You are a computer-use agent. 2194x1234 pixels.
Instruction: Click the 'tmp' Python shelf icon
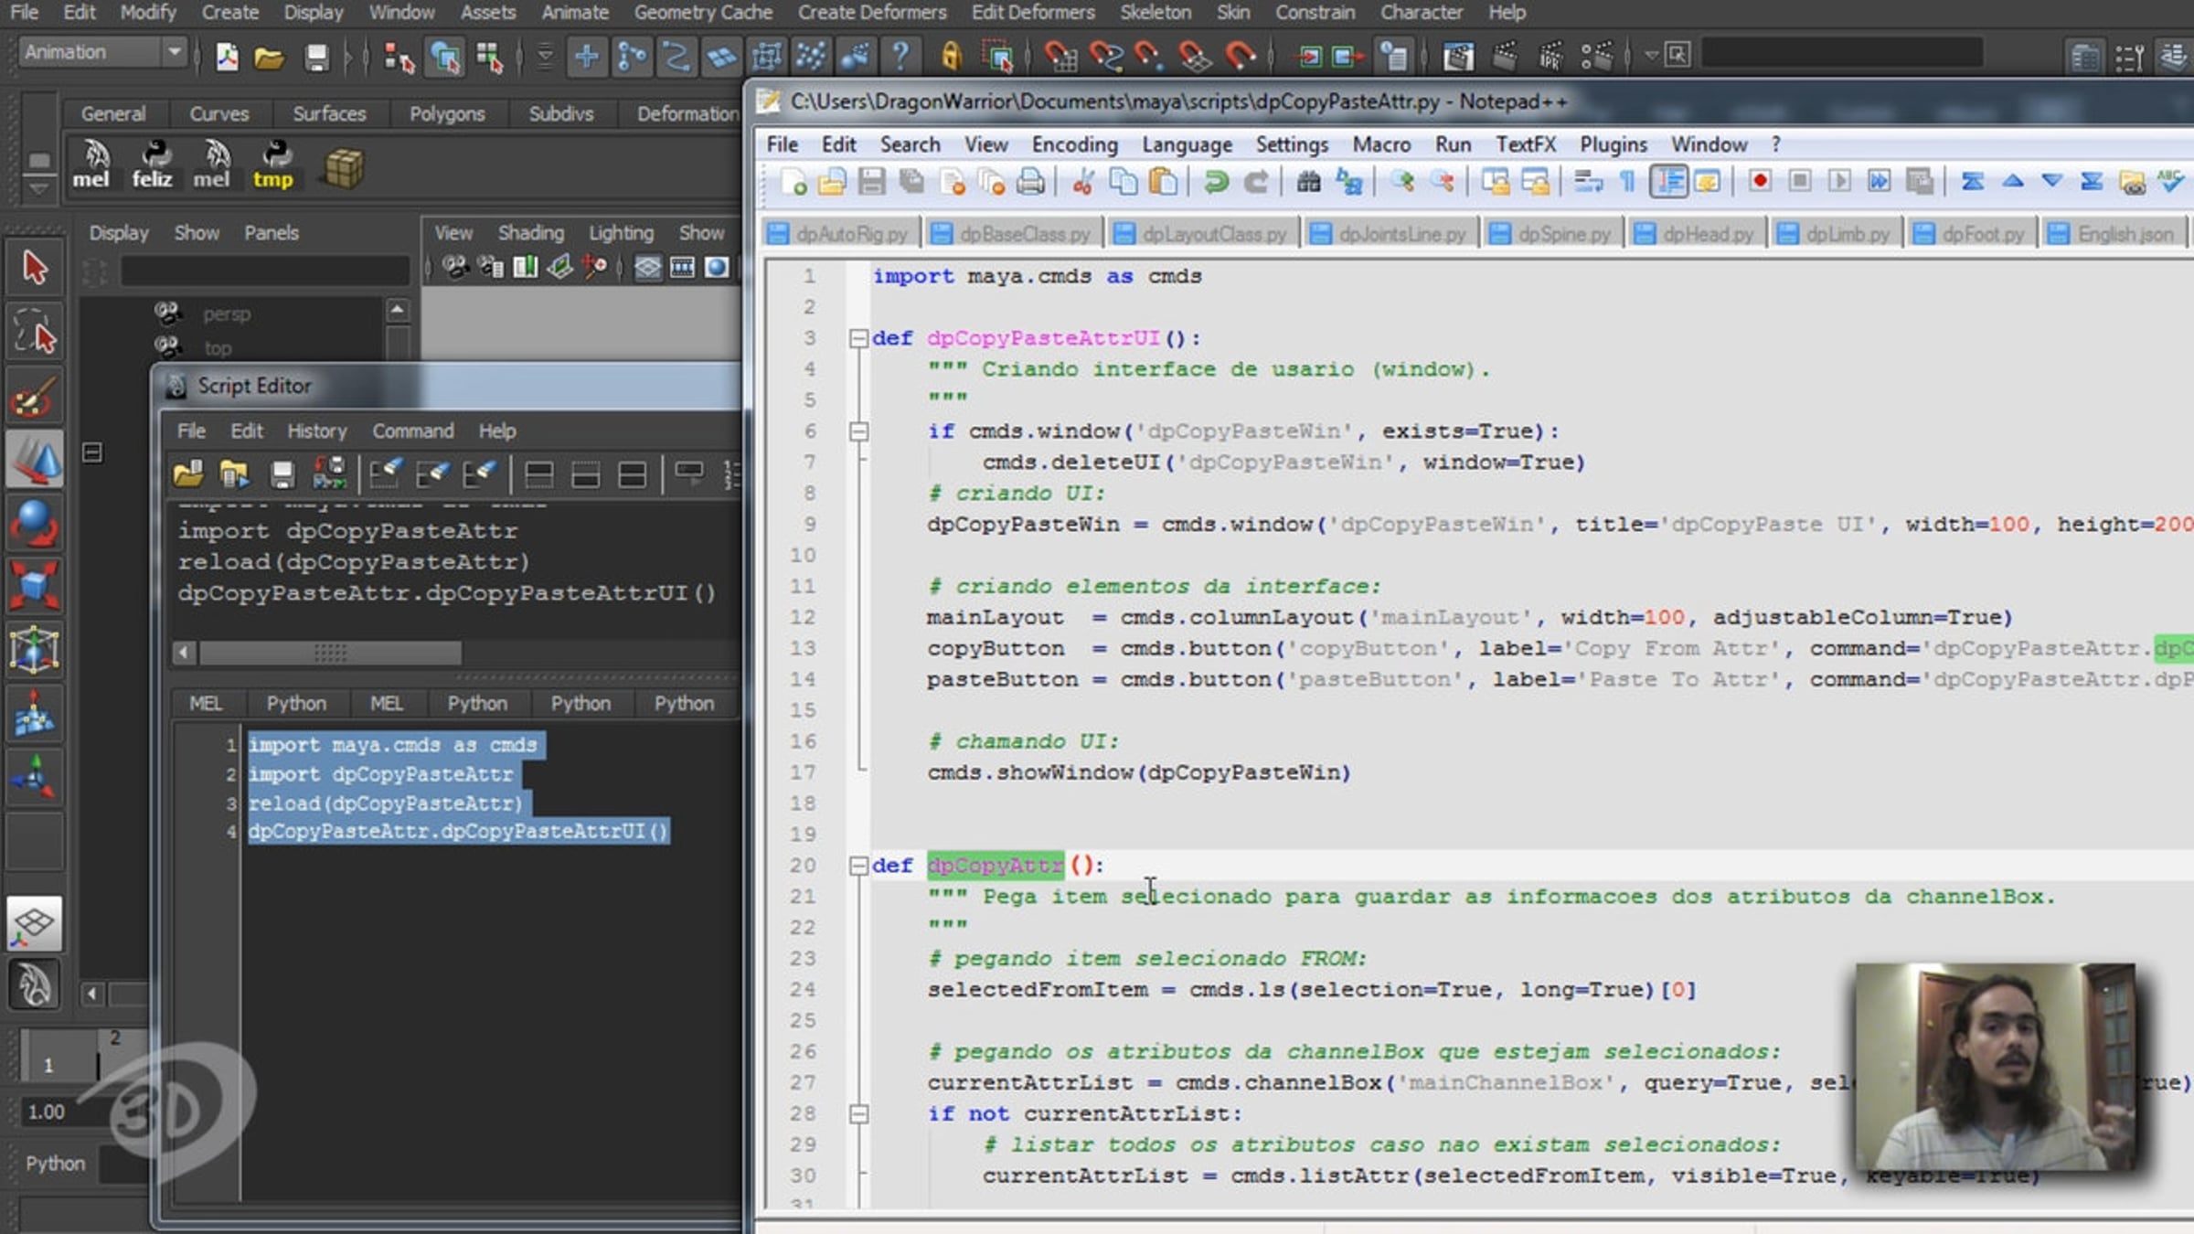pyautogui.click(x=272, y=165)
